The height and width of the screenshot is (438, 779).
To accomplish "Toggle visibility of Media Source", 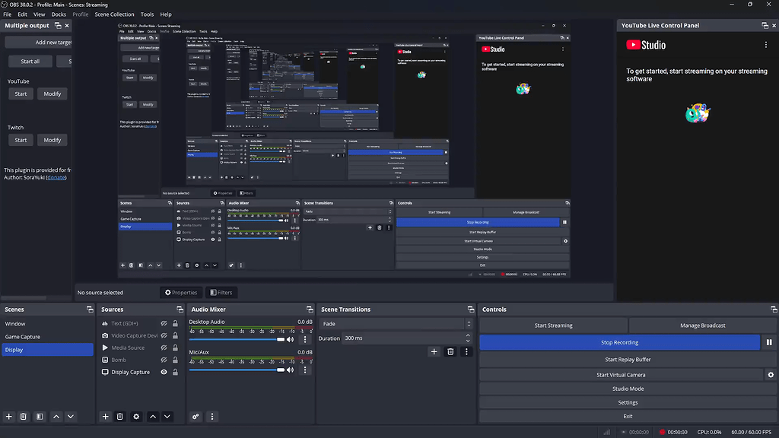I will [x=164, y=348].
